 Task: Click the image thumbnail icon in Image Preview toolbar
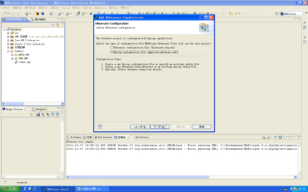(x=38, y=114)
